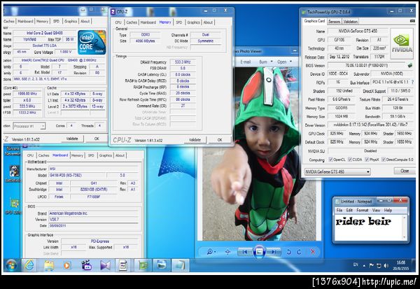420x289 pixels.
Task: Click OK in the CPU-Z Memory window
Action: point(220,140)
